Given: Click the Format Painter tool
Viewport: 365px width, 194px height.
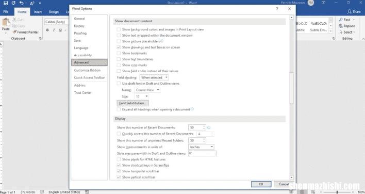Looking at the screenshot, I should tap(26, 32).
